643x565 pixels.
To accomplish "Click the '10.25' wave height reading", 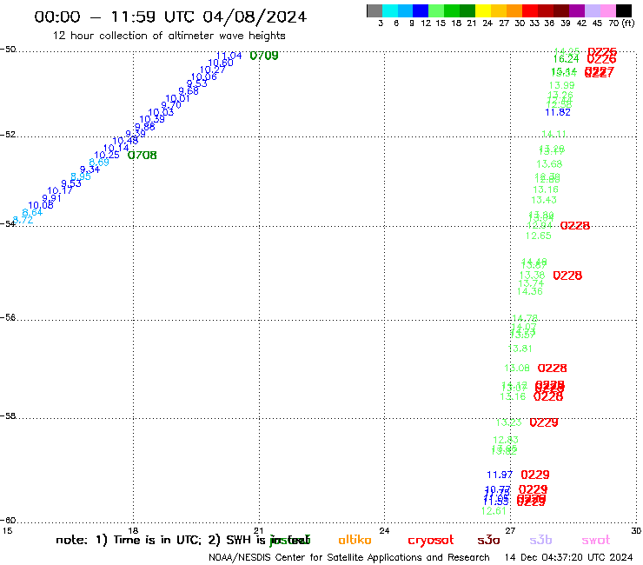I will tap(107, 155).
